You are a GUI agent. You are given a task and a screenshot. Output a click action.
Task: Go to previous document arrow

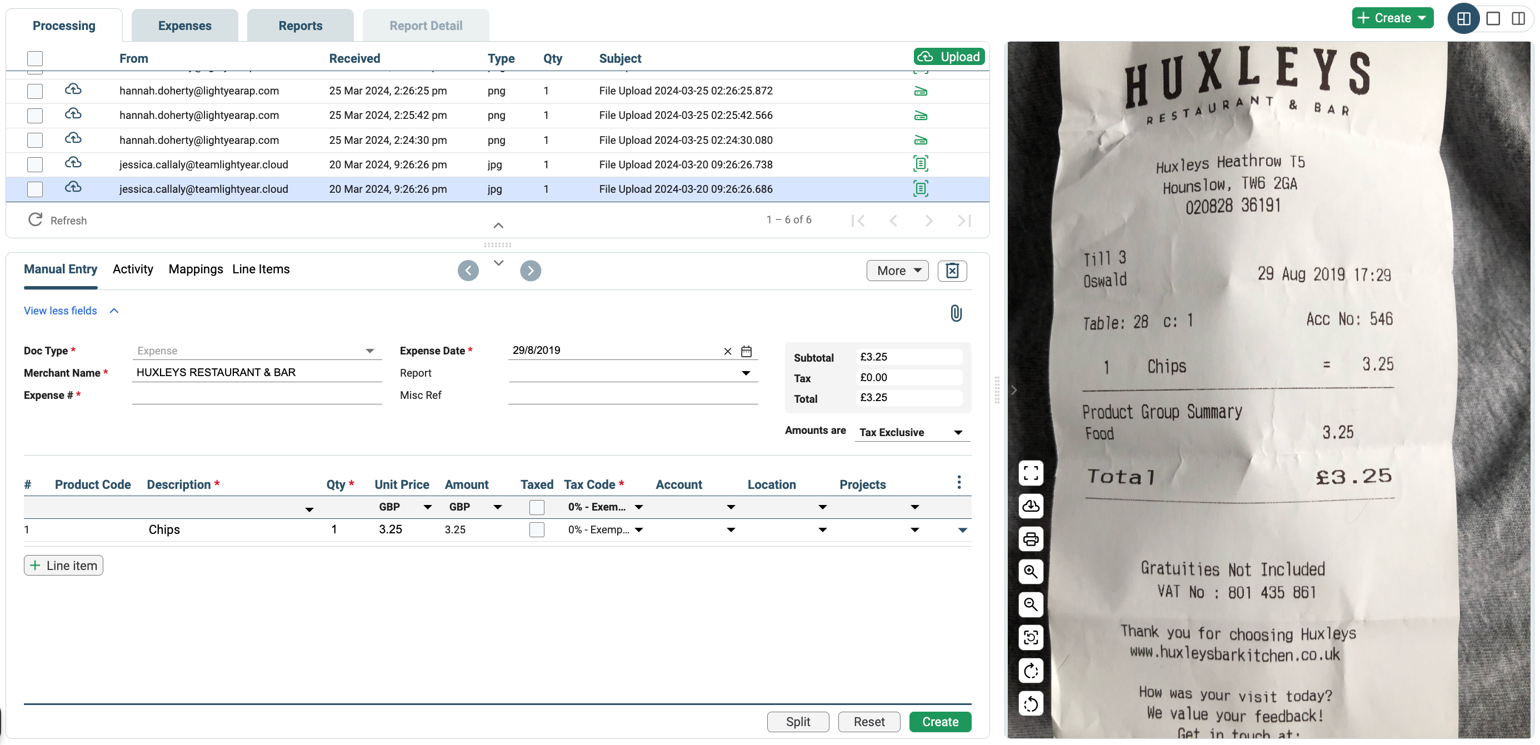(468, 271)
